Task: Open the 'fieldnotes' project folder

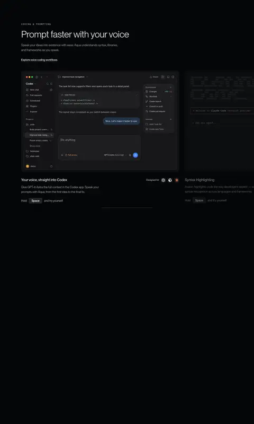Action: (x=33, y=151)
